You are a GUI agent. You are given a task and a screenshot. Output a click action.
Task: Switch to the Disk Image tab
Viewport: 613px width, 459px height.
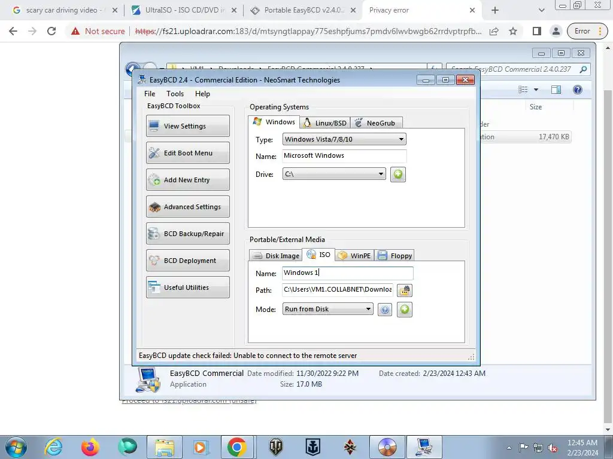pyautogui.click(x=275, y=256)
